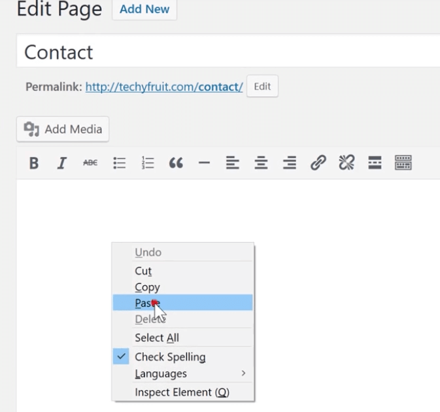Toggle Check Spelling option

(182, 356)
